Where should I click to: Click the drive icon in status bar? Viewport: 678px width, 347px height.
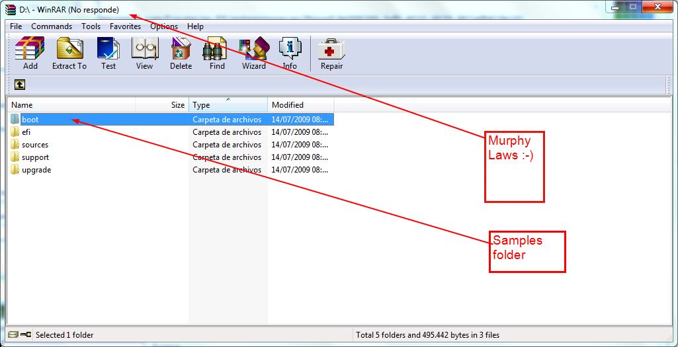pyautogui.click(x=13, y=335)
